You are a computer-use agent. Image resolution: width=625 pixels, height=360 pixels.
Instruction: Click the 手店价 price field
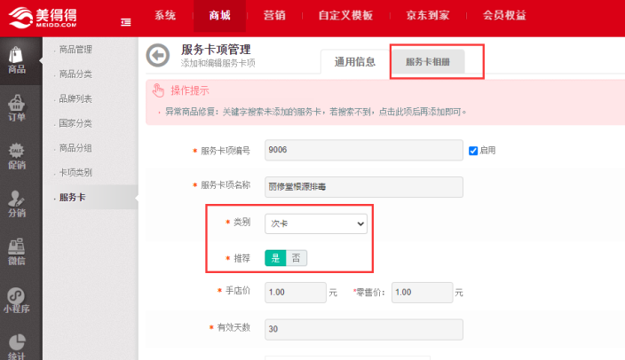pyautogui.click(x=296, y=293)
